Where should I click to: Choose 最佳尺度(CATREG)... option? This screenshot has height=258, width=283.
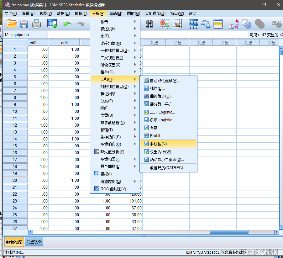click(168, 168)
